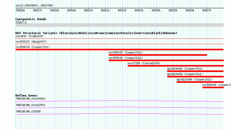Click the thin red nsv3630 variant line
This screenshot has width=231, height=129.
[119, 39]
